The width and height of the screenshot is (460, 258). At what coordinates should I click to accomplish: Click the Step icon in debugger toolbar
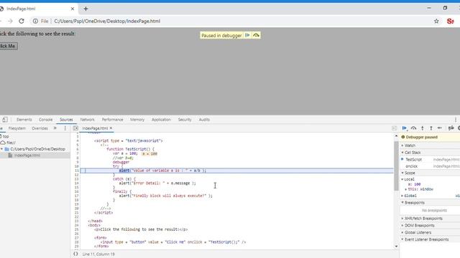click(x=439, y=128)
